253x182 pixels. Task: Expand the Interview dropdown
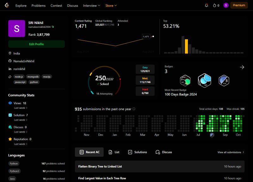(91, 5)
